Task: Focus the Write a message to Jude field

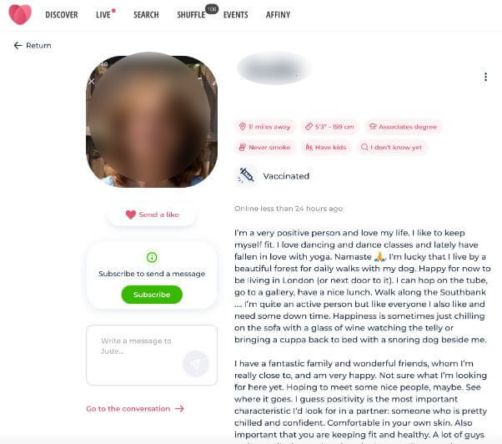Action: [x=152, y=355]
